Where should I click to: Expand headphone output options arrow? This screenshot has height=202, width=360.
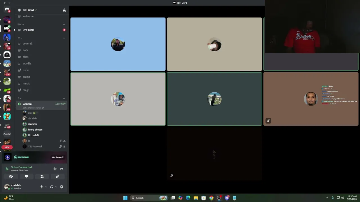pos(56,187)
